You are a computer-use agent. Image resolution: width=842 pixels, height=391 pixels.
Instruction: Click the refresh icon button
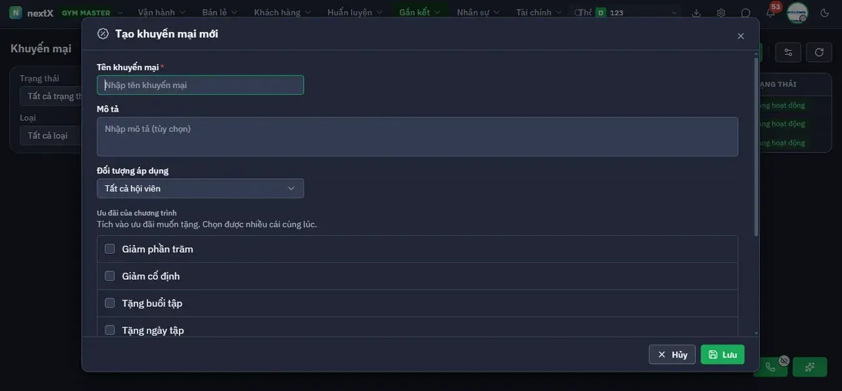pos(819,53)
